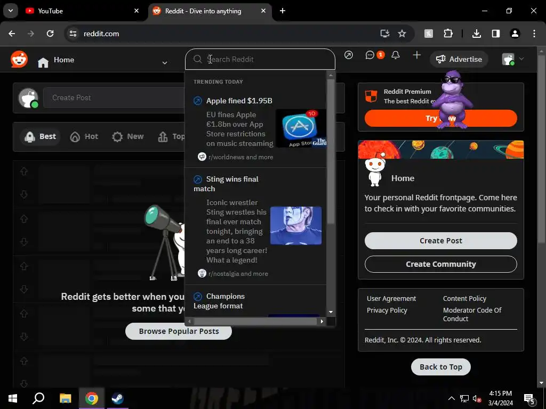Viewport: 546px width, 409px height.
Task: Click the Reddit logo icon
Action: coord(19,60)
